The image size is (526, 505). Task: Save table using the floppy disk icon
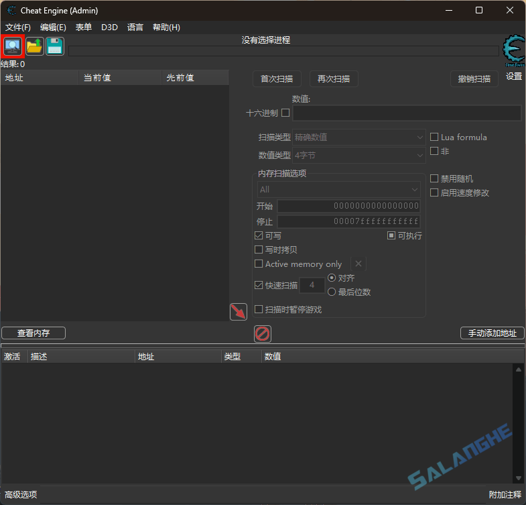tap(55, 46)
